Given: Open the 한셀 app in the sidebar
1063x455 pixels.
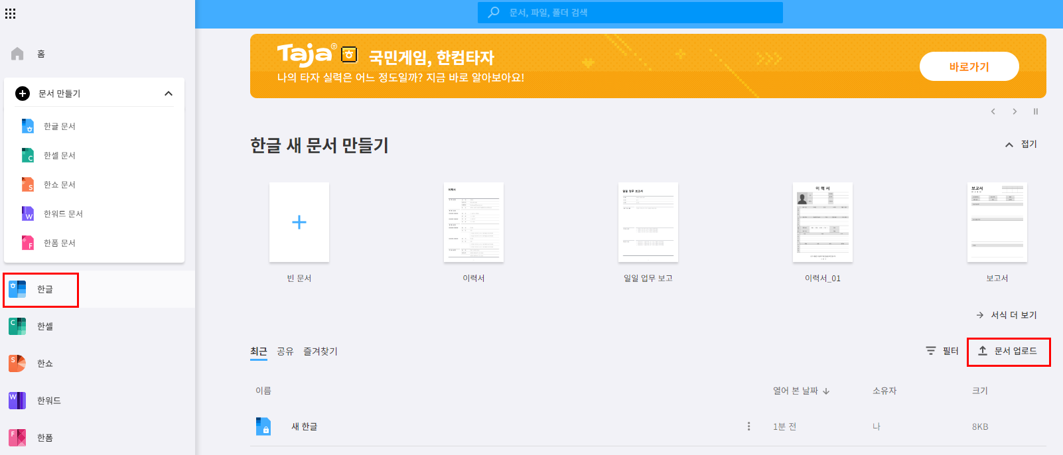Looking at the screenshot, I should pos(98,326).
